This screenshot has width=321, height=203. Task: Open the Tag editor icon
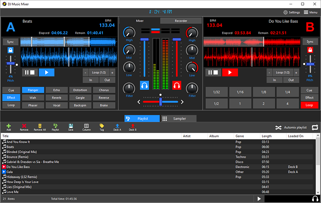pos(101,127)
